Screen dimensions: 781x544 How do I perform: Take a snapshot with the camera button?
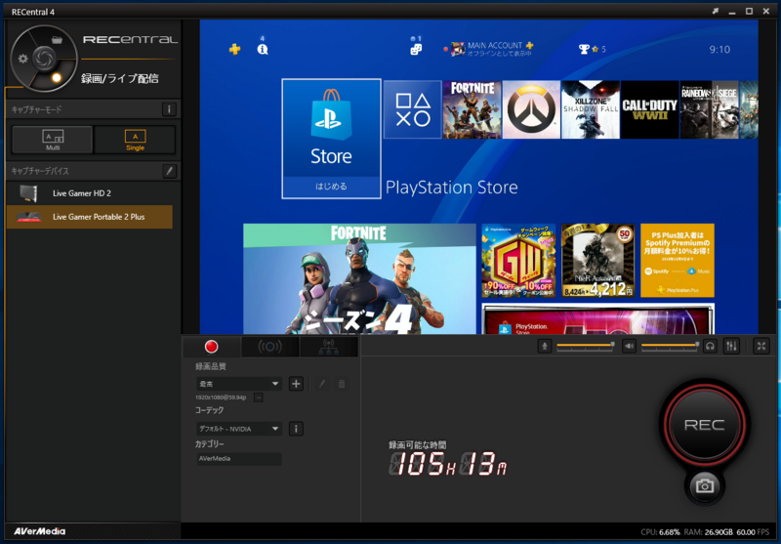click(704, 485)
